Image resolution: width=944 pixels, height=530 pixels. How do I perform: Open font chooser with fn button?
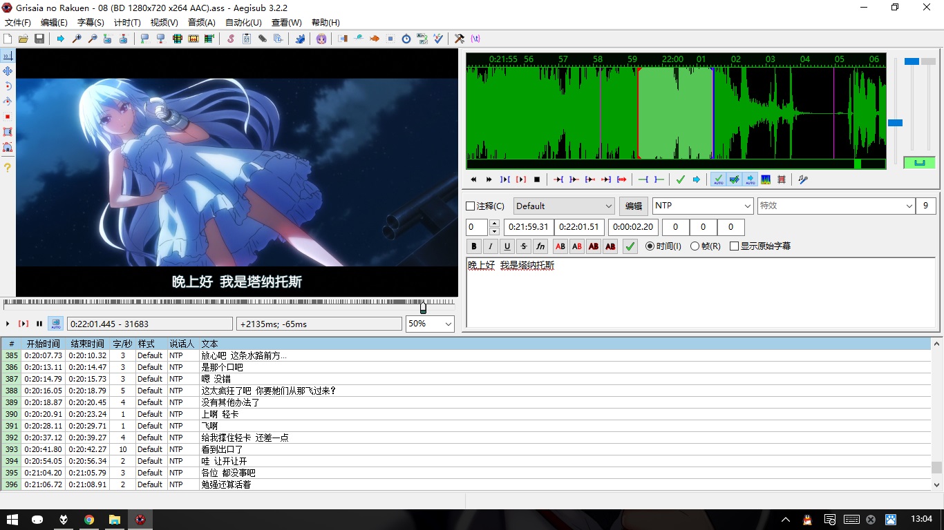pyautogui.click(x=540, y=246)
